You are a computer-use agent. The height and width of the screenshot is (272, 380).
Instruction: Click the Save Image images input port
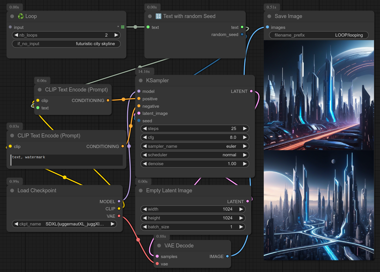[267, 27]
